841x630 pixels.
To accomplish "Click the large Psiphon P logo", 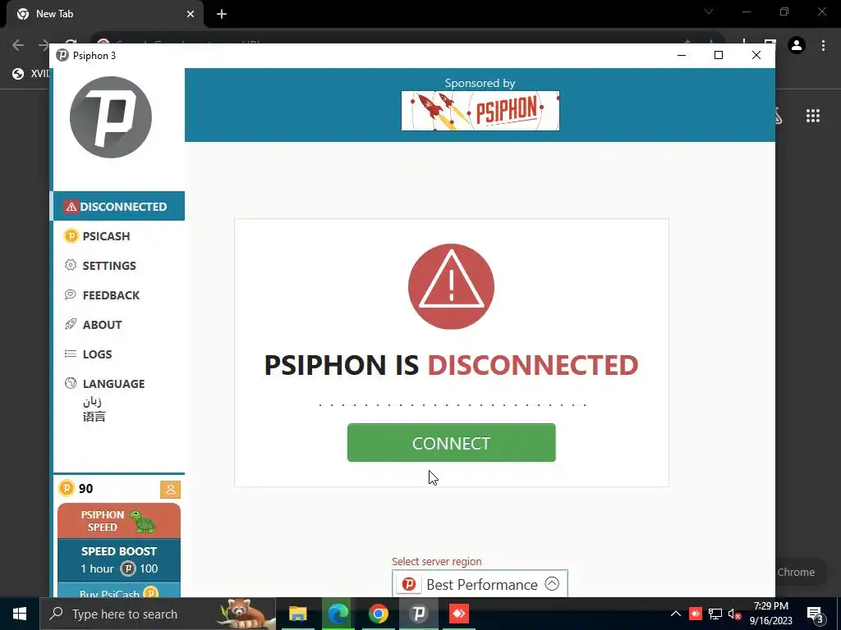I will point(111,117).
